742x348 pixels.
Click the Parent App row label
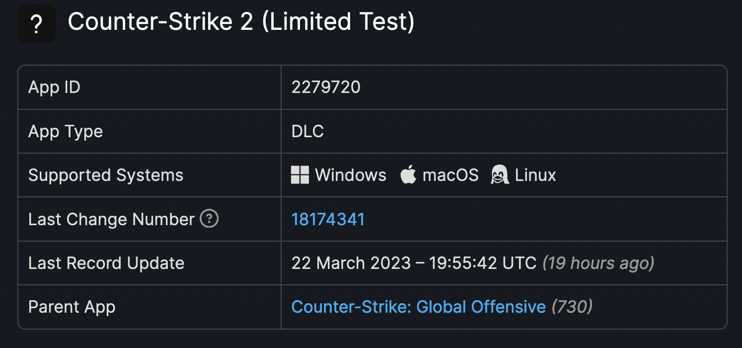pos(72,307)
